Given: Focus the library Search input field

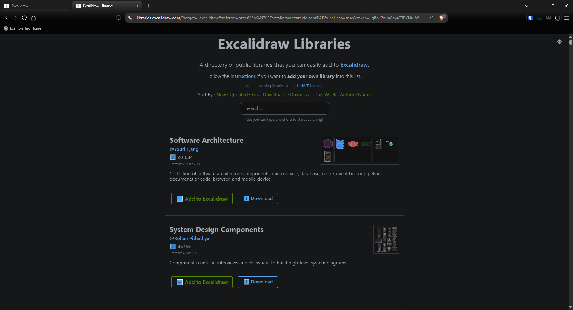Looking at the screenshot, I should point(284,108).
